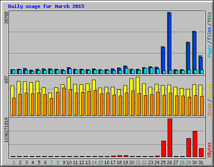Click day label 12 on the x-axis
Image resolution: width=214 pixels, height=167 pixels.
(x=82, y=162)
